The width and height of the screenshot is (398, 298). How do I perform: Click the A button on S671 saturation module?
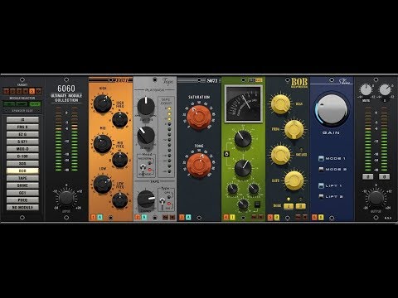188,218
